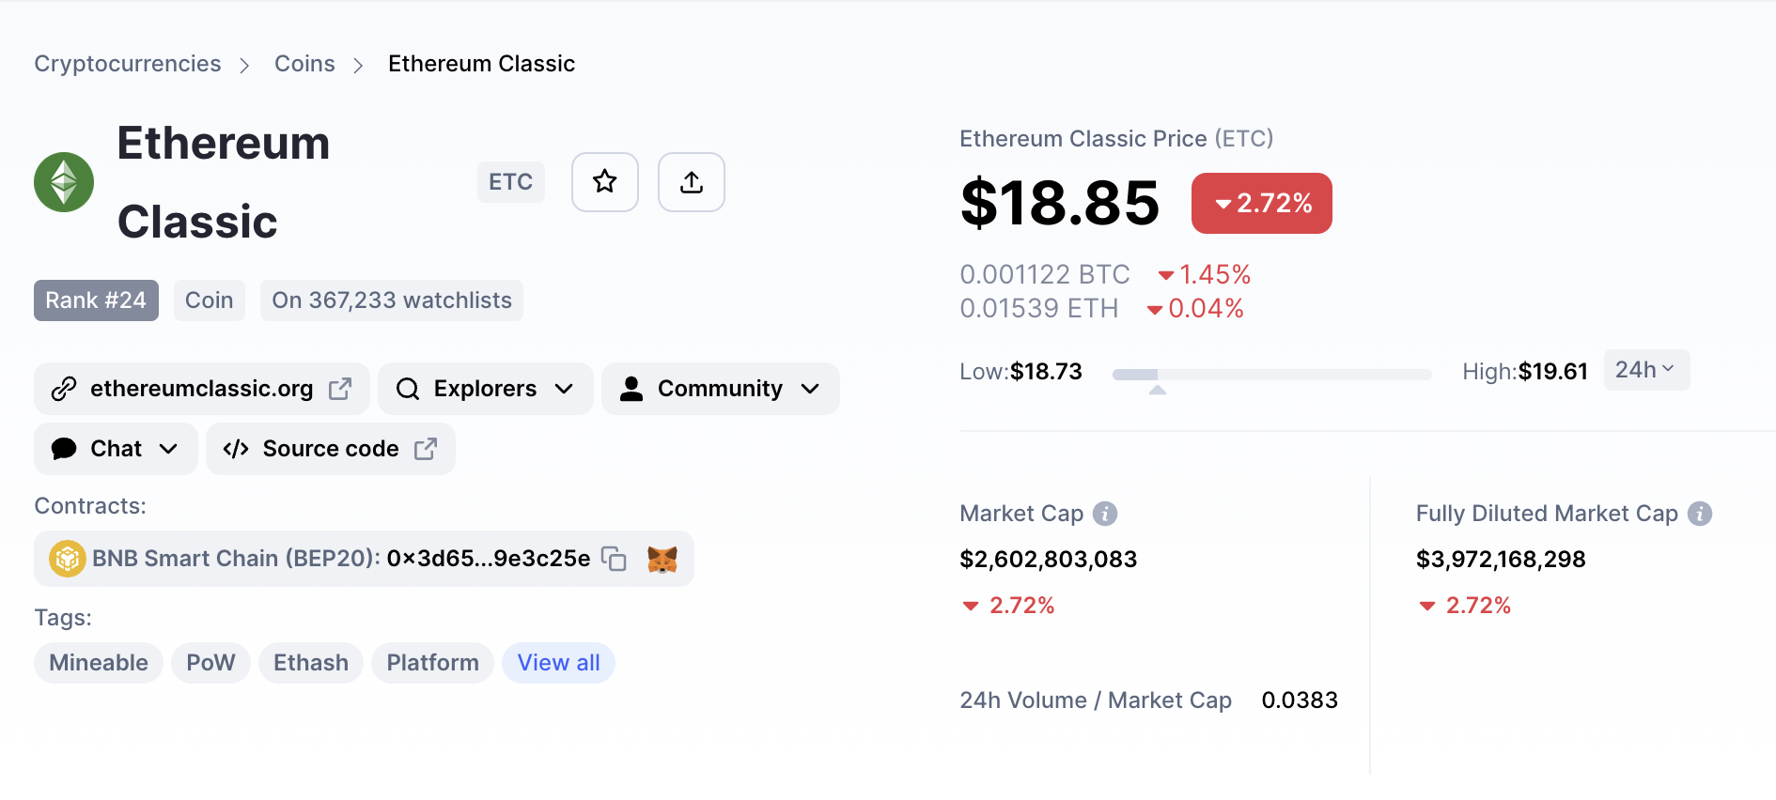Click the Market Cap info icon
Image resolution: width=1776 pixels, height=800 pixels.
point(1105,514)
